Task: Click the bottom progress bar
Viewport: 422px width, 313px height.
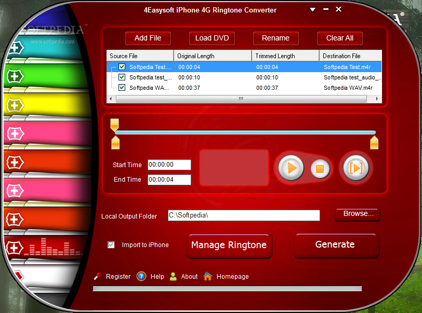Action: point(227,289)
